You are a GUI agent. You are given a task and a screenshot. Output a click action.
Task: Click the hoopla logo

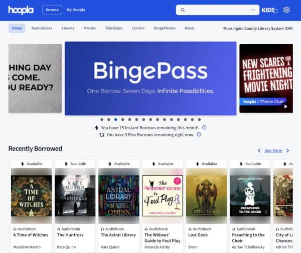[21, 10]
